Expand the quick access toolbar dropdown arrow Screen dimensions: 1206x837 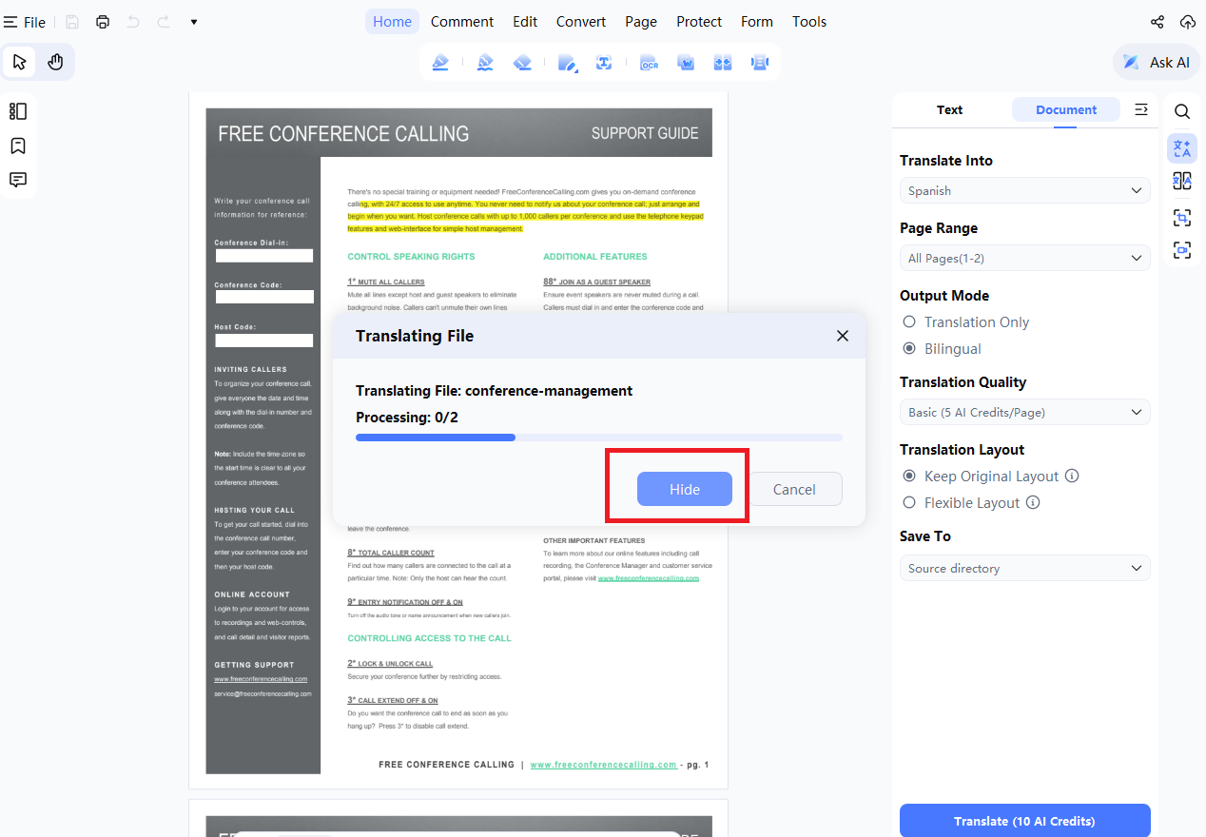click(x=194, y=22)
